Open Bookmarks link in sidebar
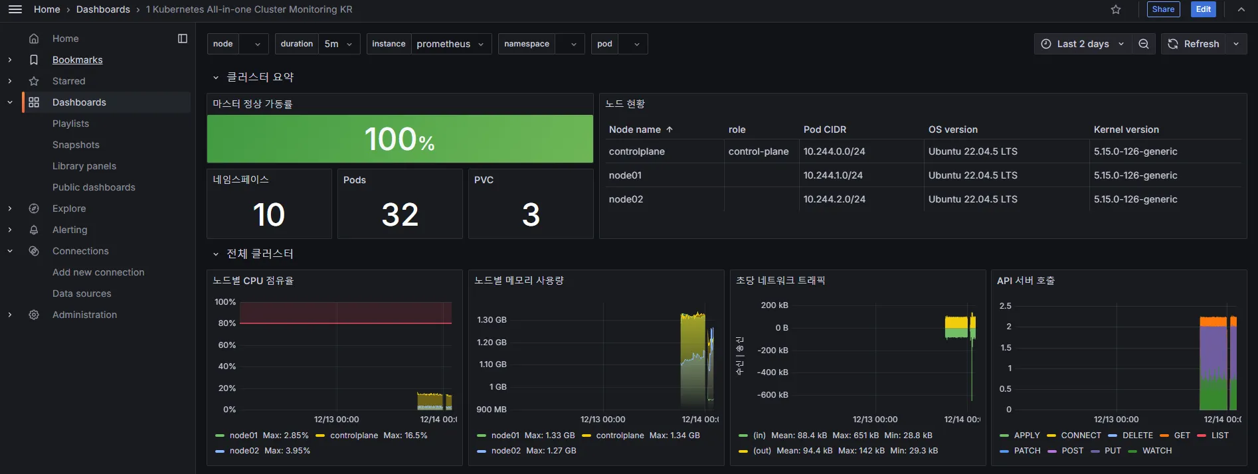Screen dimensions: 1258x474 [78, 60]
